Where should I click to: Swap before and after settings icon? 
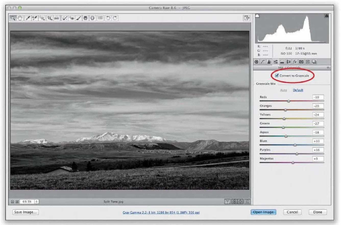click(234, 202)
